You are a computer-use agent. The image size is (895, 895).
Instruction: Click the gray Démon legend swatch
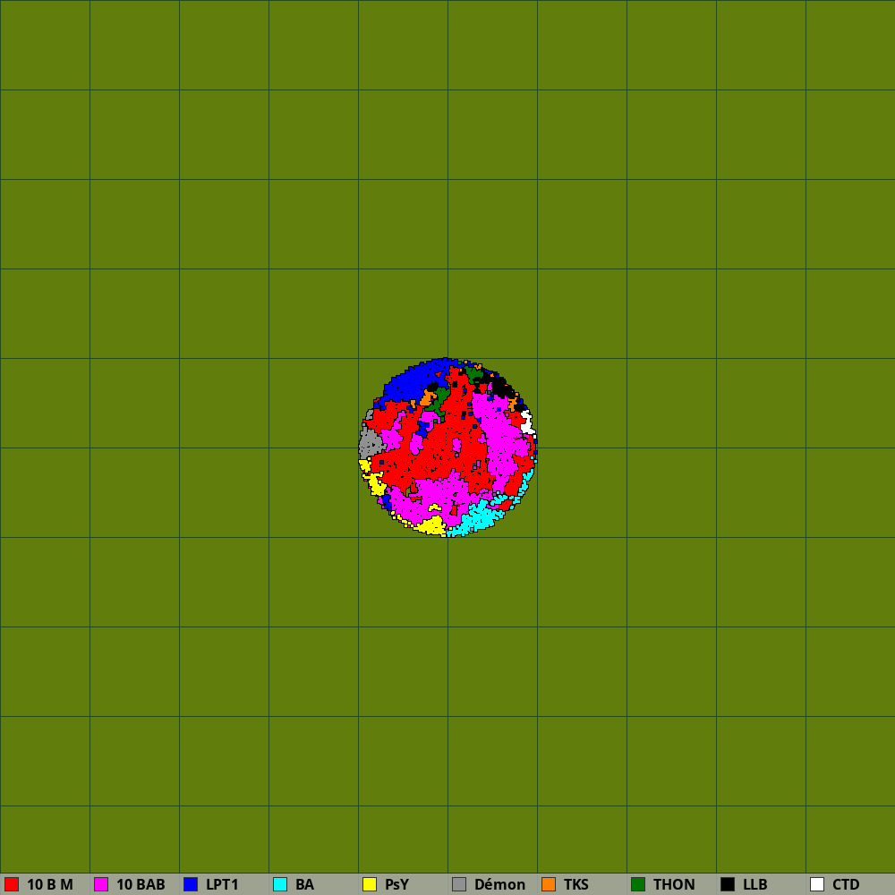[459, 884]
